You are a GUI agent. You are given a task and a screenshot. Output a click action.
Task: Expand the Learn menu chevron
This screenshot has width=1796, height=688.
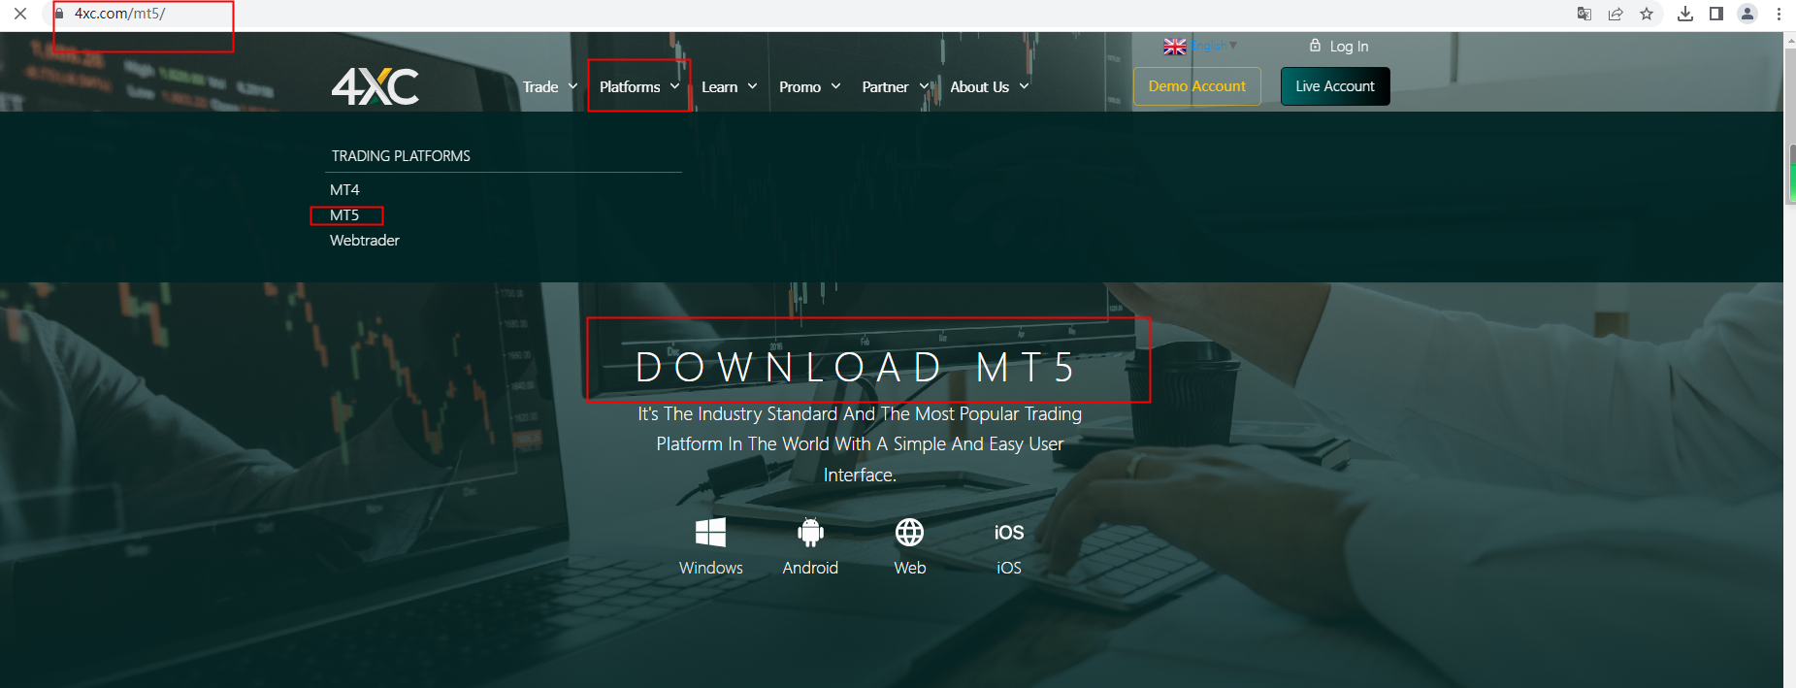(752, 86)
